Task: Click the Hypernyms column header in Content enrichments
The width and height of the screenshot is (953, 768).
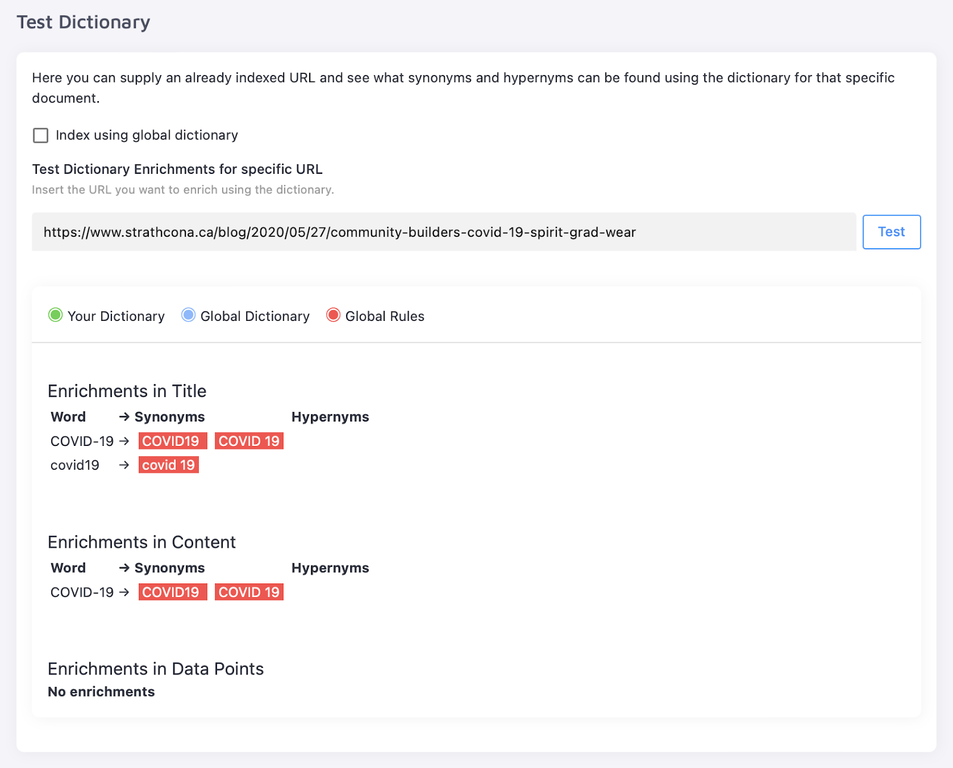Action: tap(330, 568)
